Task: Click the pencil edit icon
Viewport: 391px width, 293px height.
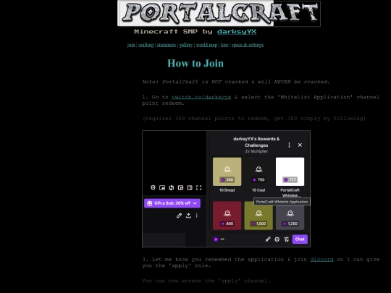Action: click(x=179, y=216)
